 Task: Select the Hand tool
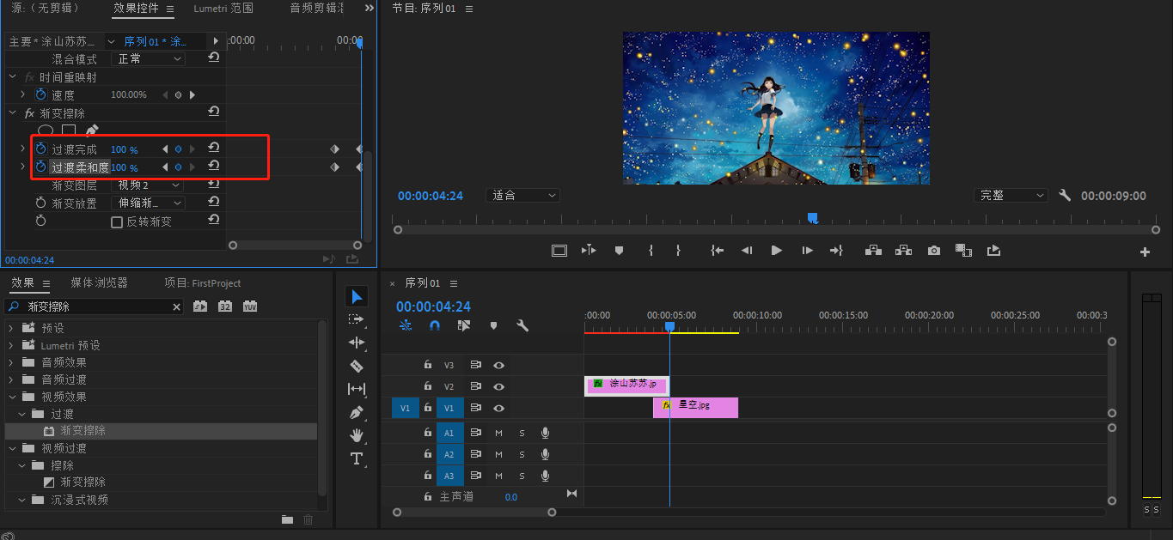tap(357, 435)
